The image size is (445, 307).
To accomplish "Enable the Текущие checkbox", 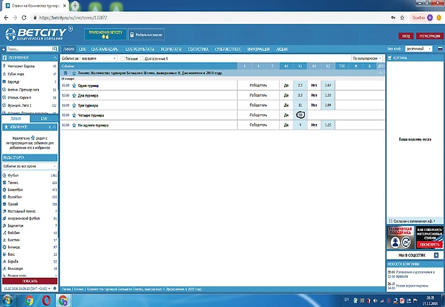I will point(121,58).
